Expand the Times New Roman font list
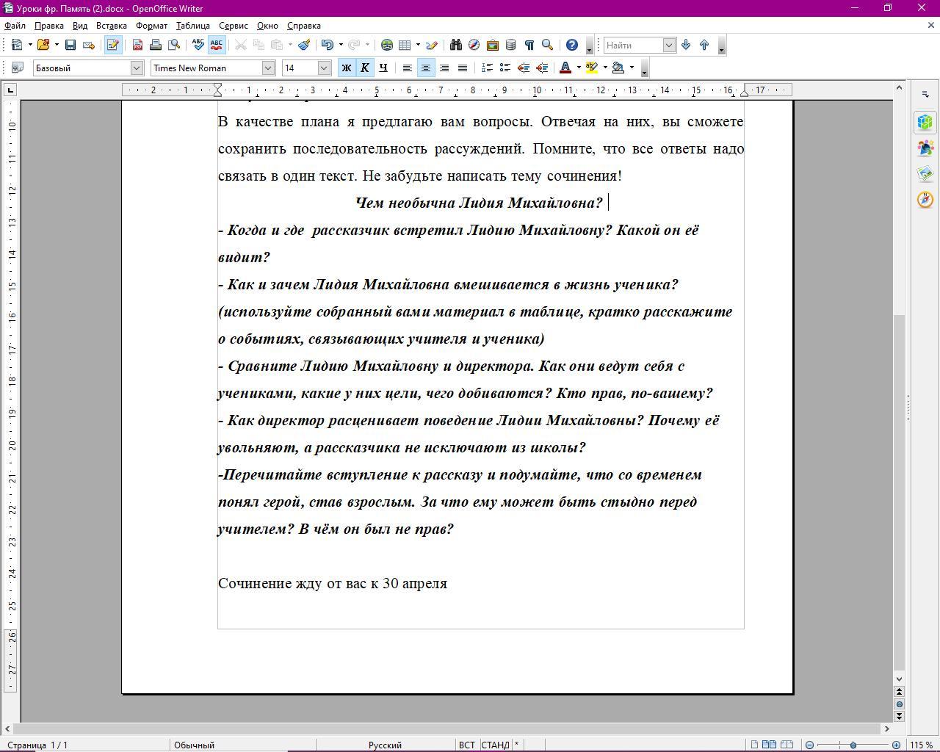Image resolution: width=940 pixels, height=752 pixels. (x=268, y=68)
